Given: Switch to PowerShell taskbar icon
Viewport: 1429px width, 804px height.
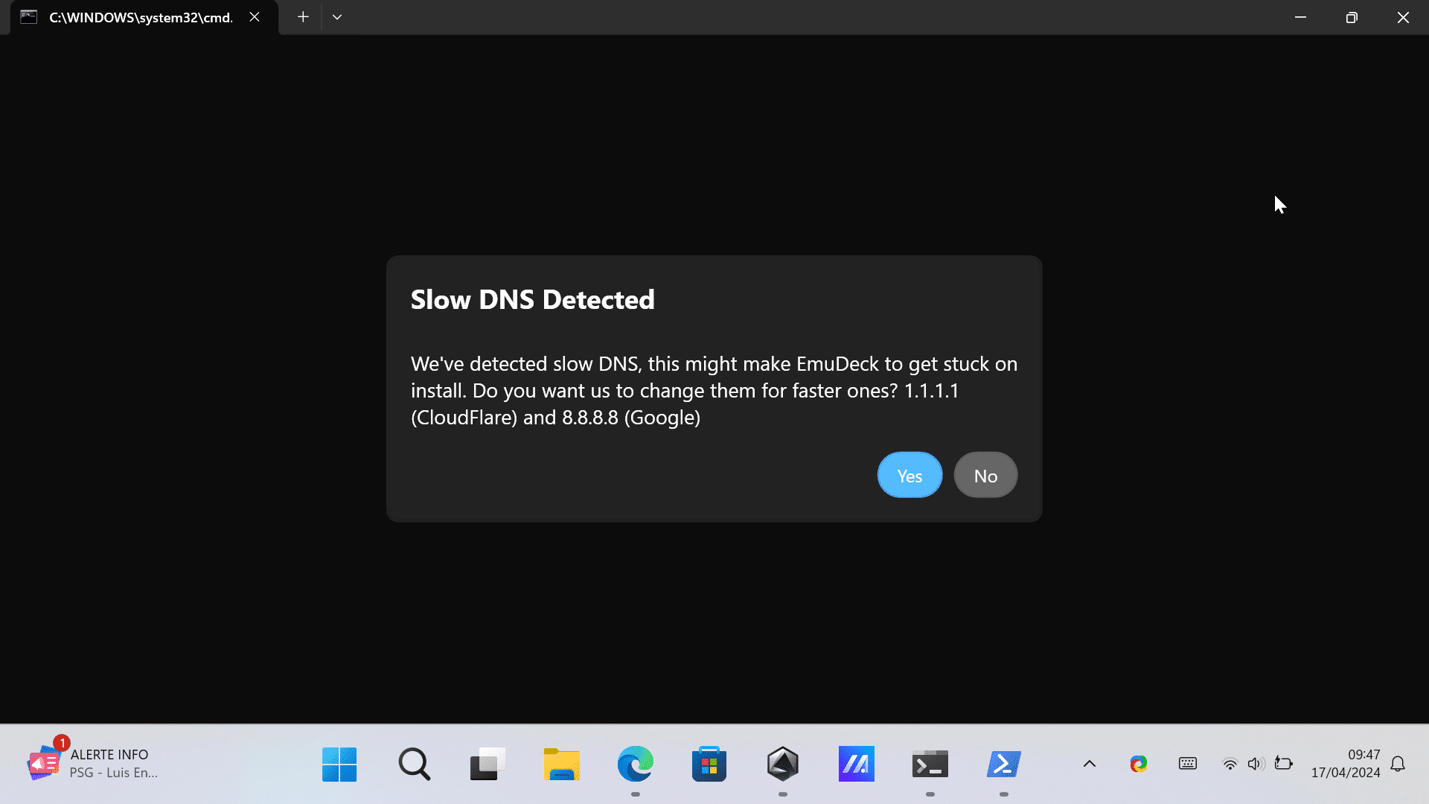Looking at the screenshot, I should click(x=1003, y=764).
